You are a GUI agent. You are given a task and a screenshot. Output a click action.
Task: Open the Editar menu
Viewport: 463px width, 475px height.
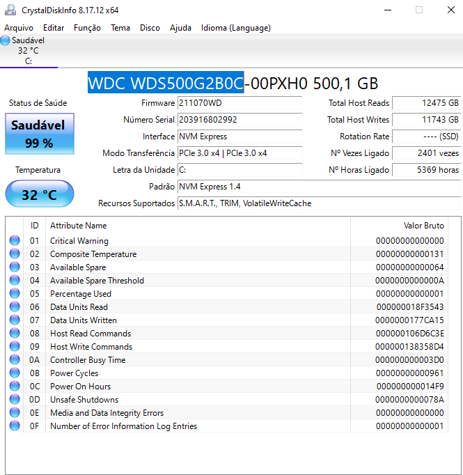coord(54,28)
